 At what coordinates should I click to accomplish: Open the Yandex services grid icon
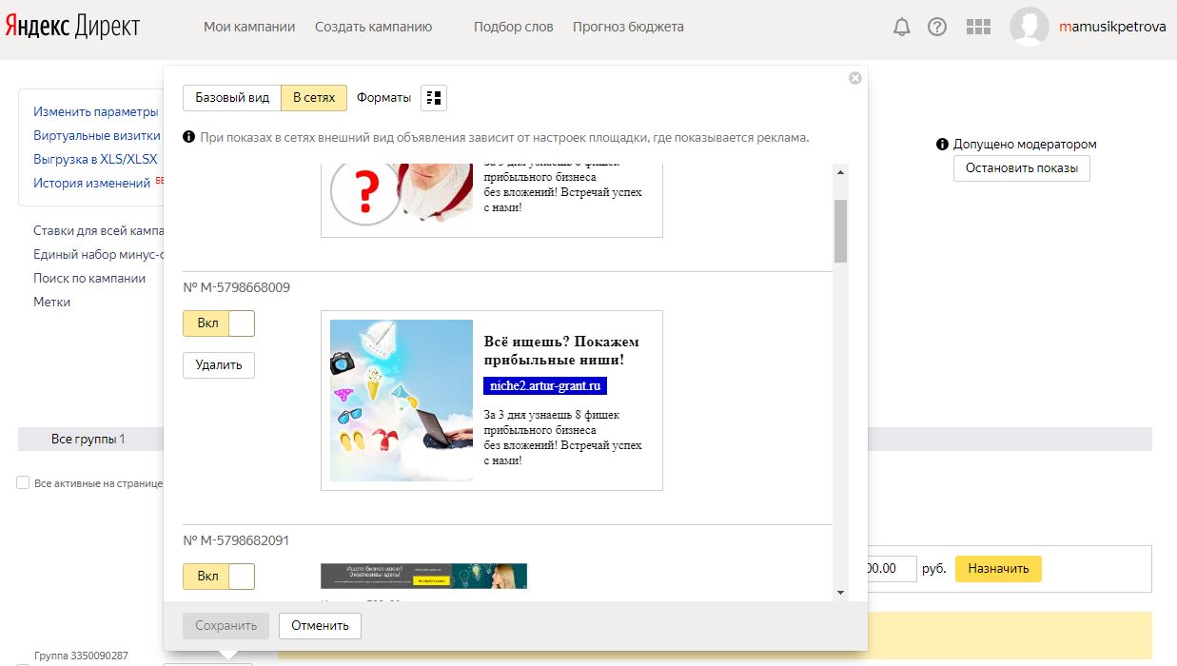pos(978,28)
